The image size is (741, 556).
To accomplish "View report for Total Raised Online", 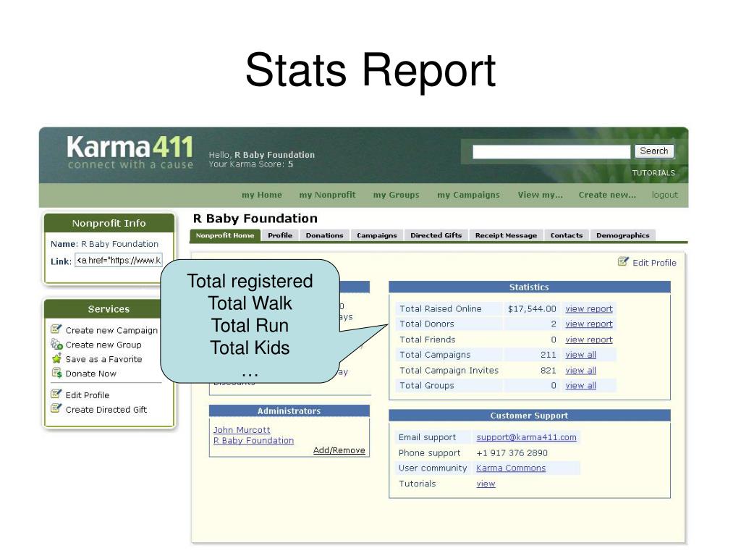I will pos(589,308).
